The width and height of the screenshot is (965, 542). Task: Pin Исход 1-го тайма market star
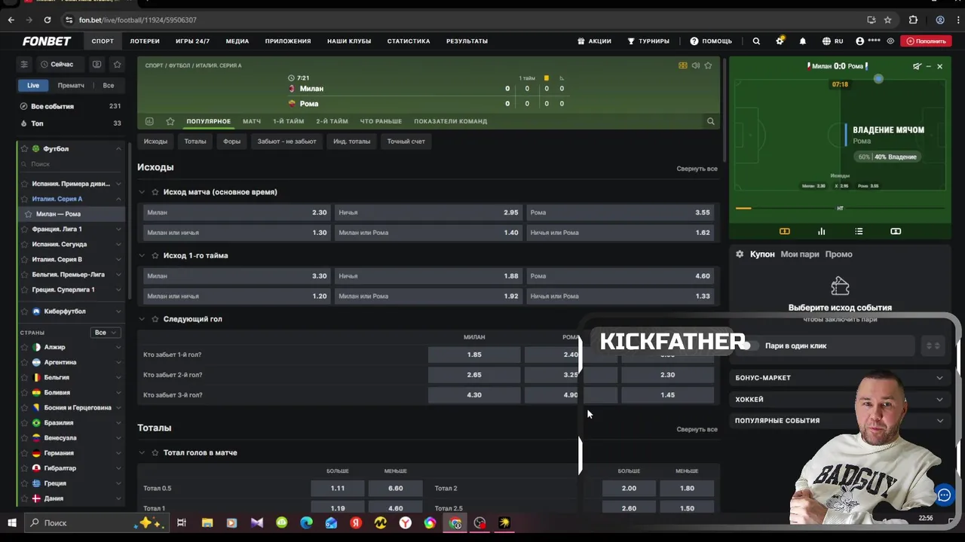tap(155, 256)
